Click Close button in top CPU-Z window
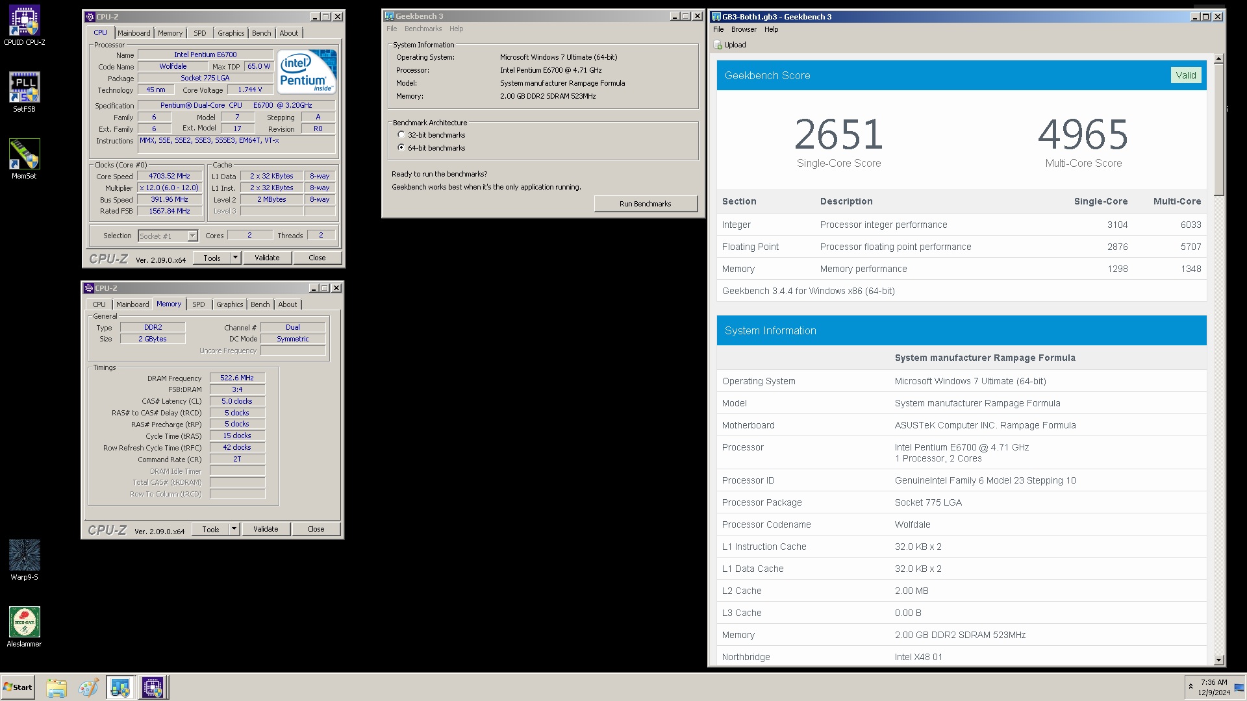The height and width of the screenshot is (701, 1247). (317, 258)
